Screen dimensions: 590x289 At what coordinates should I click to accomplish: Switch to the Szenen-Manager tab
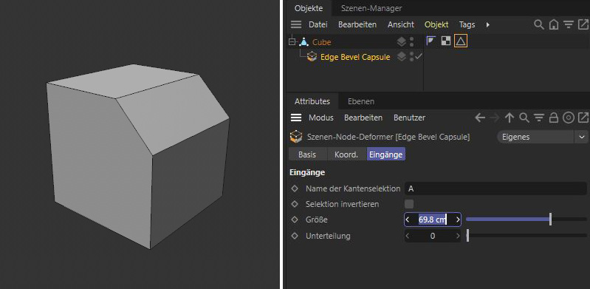coord(371,8)
